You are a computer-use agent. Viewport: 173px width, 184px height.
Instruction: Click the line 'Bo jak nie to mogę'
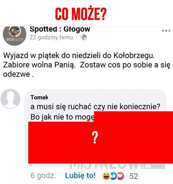point(62,117)
